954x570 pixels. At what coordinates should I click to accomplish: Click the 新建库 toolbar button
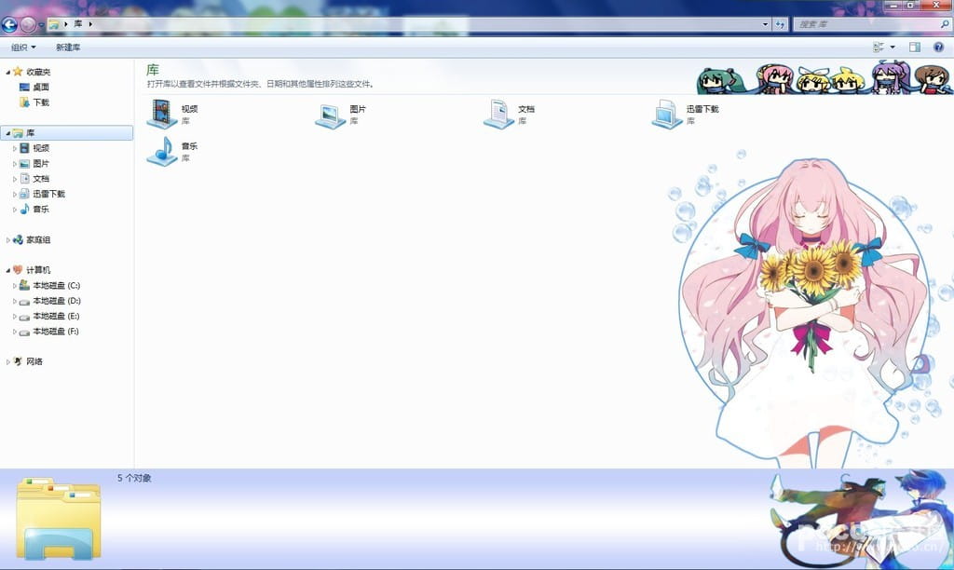68,47
